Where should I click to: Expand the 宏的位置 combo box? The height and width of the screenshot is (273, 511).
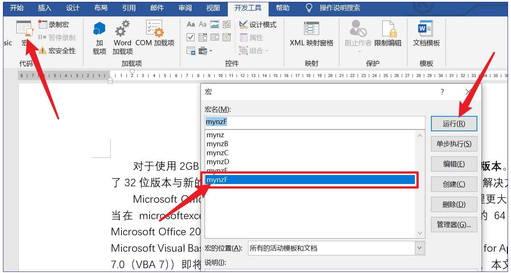point(420,248)
